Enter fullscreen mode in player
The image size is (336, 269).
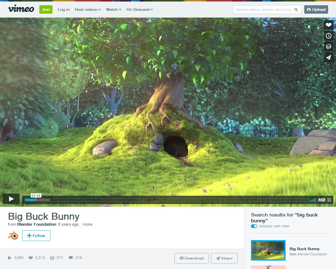[x=329, y=200]
